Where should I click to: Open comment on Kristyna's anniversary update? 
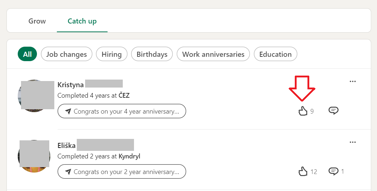[x=334, y=111]
